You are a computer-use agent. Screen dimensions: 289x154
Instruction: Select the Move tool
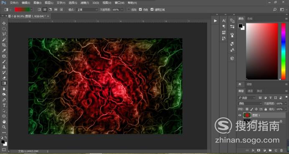[x=4, y=23]
